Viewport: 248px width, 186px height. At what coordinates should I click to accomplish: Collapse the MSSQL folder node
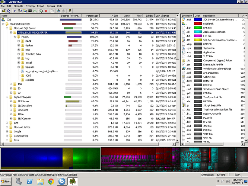pos(15,37)
